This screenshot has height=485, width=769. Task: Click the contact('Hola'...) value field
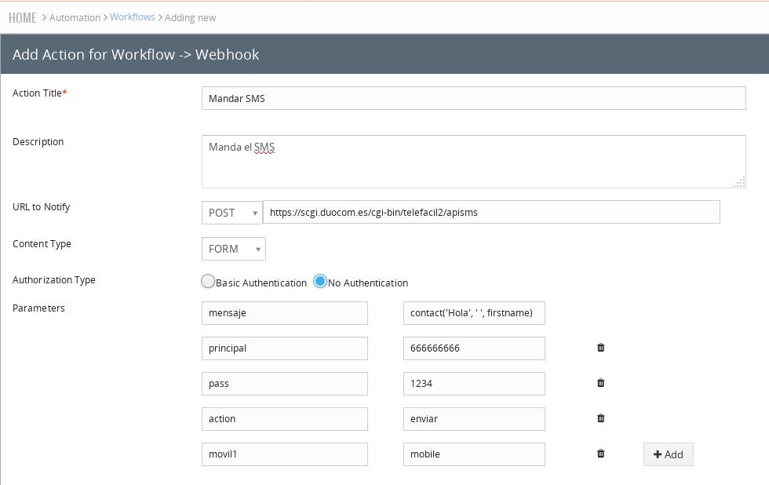coord(474,313)
